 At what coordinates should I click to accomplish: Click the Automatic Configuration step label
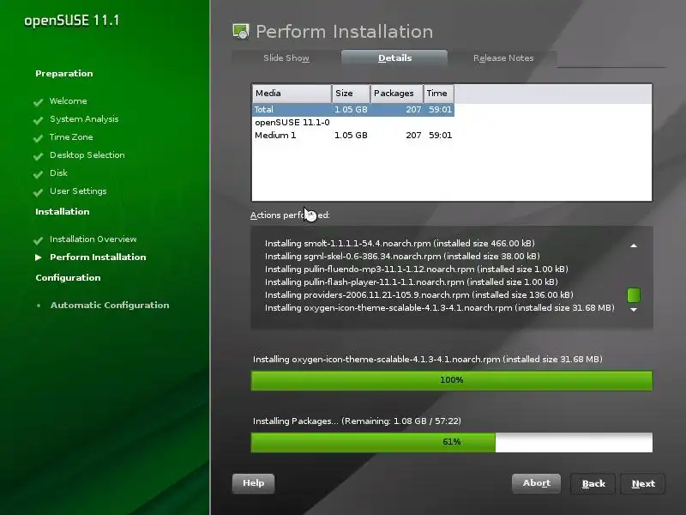(x=110, y=306)
